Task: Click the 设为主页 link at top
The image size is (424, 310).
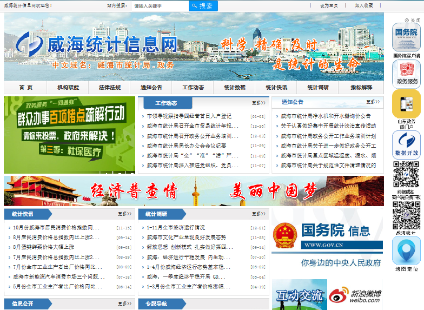Action: click(x=329, y=5)
